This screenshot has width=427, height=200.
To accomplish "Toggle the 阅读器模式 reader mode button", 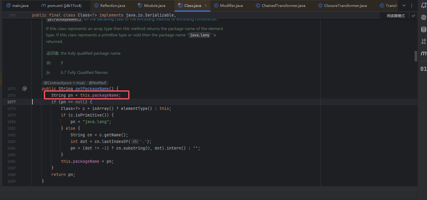I will click(395, 16).
